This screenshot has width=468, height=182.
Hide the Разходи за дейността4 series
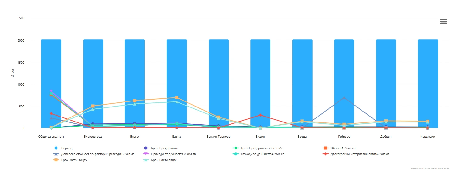tap(262, 154)
